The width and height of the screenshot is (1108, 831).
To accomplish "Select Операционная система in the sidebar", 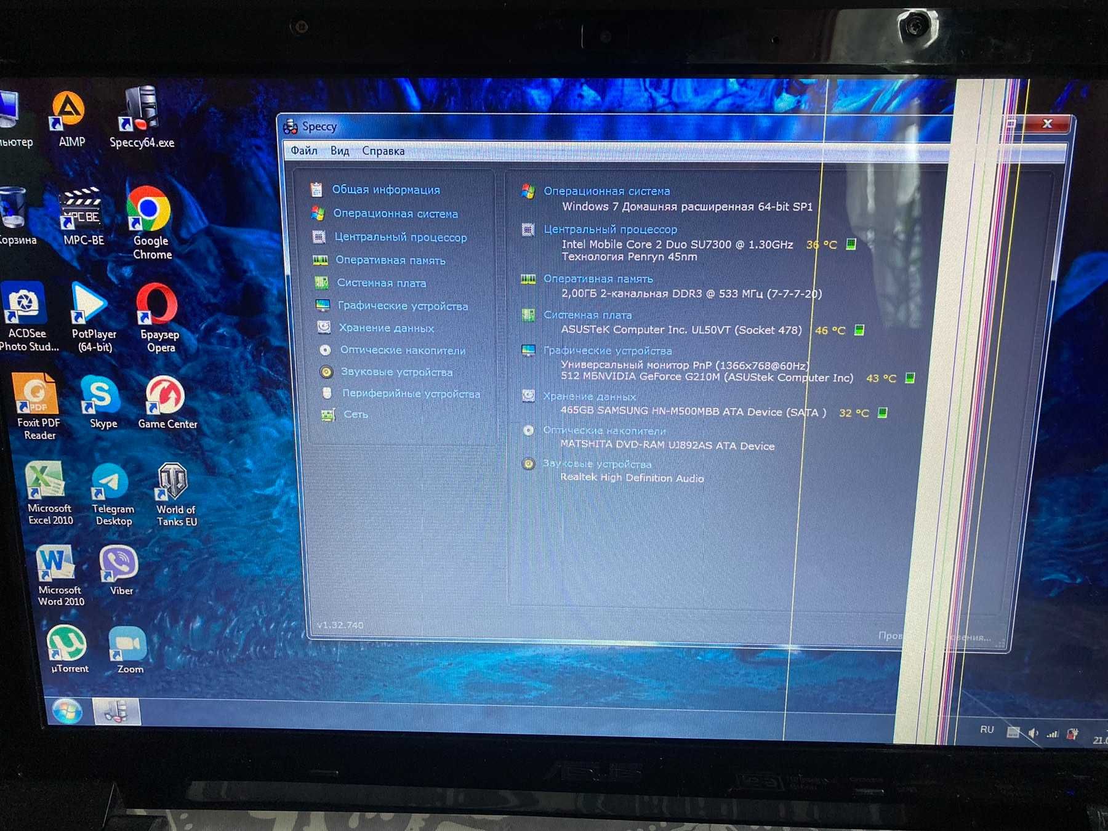I will (395, 214).
